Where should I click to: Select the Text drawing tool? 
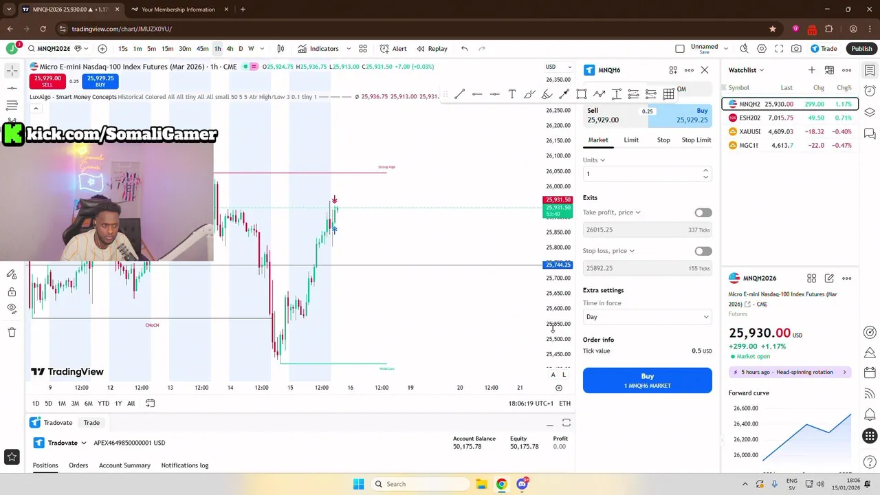512,94
